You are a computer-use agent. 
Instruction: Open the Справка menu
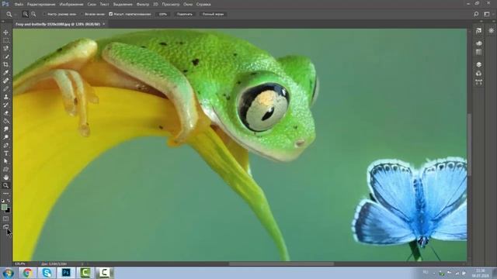[203, 5]
